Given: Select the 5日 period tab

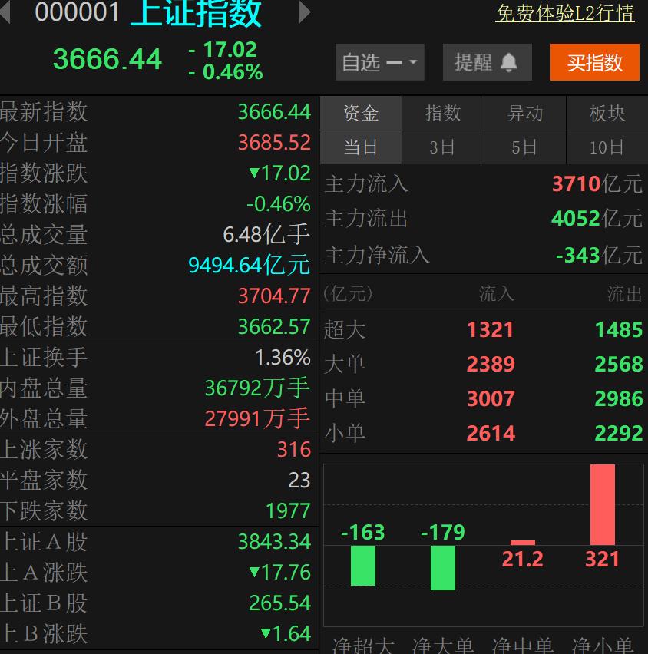Looking at the screenshot, I should 525,147.
